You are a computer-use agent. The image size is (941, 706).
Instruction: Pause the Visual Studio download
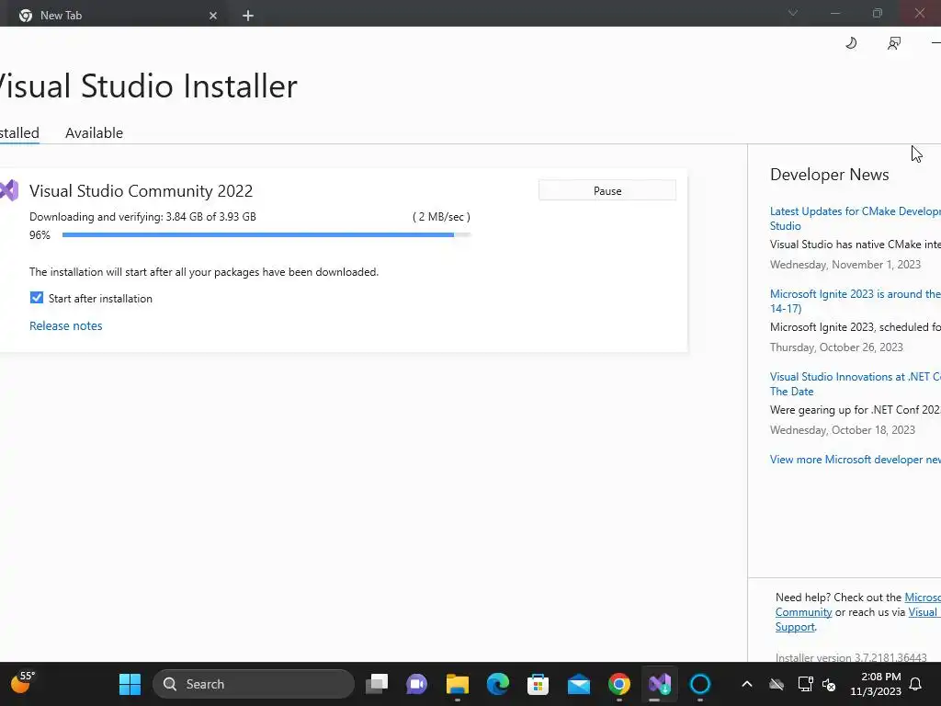(x=607, y=191)
